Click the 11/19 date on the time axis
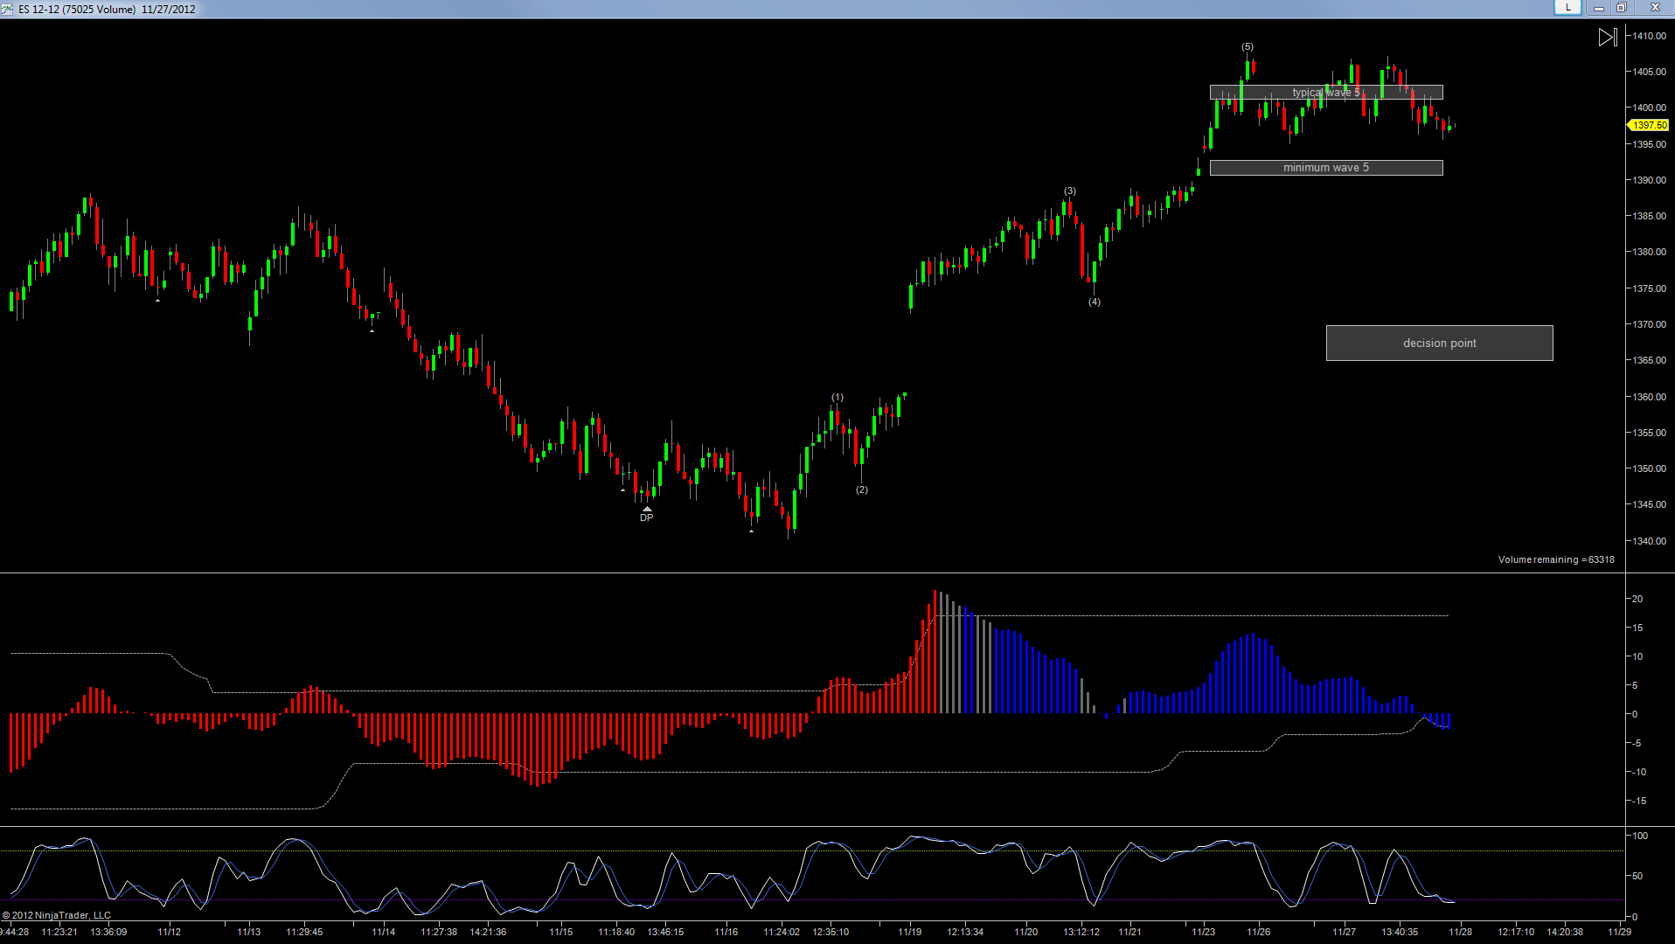The width and height of the screenshot is (1675, 944). (x=910, y=932)
